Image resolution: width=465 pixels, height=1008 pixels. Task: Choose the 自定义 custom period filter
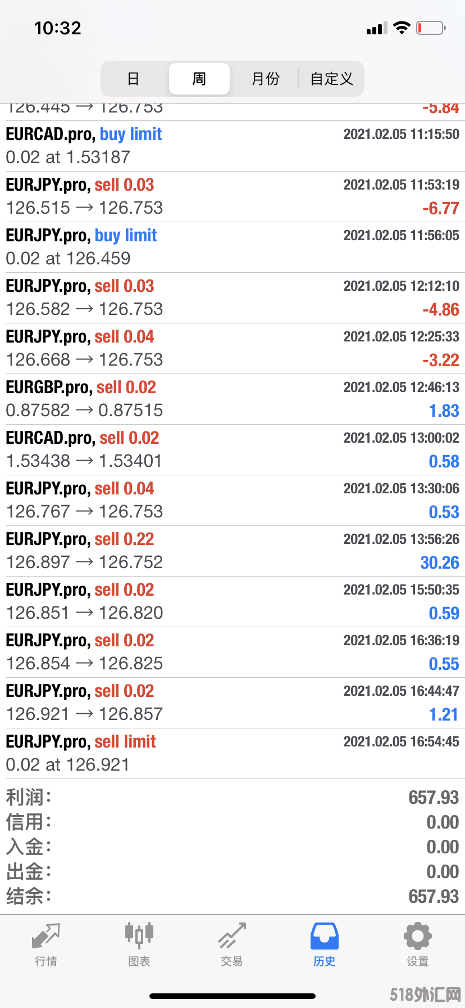tap(331, 79)
